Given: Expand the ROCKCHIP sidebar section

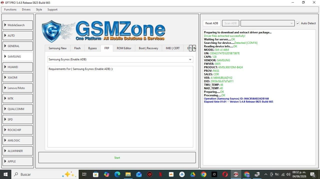Looking at the screenshot, I should pyautogui.click(x=18, y=130).
